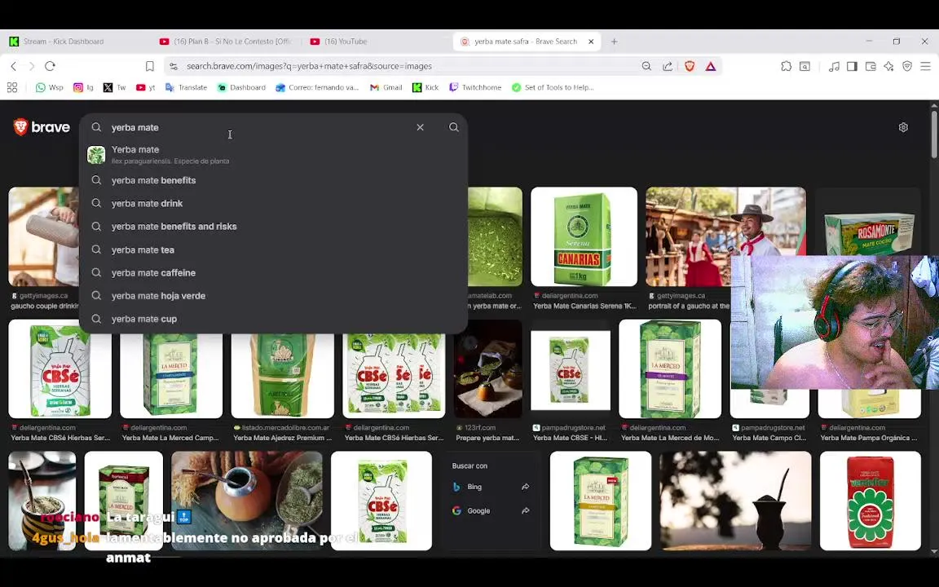
Task: Open site settings icon in address bar
Action: [x=174, y=67]
